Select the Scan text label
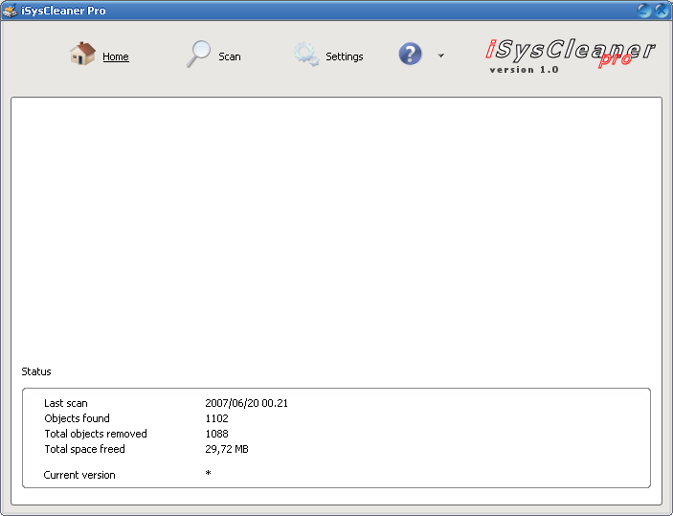The width and height of the screenshot is (673, 516). [x=230, y=56]
